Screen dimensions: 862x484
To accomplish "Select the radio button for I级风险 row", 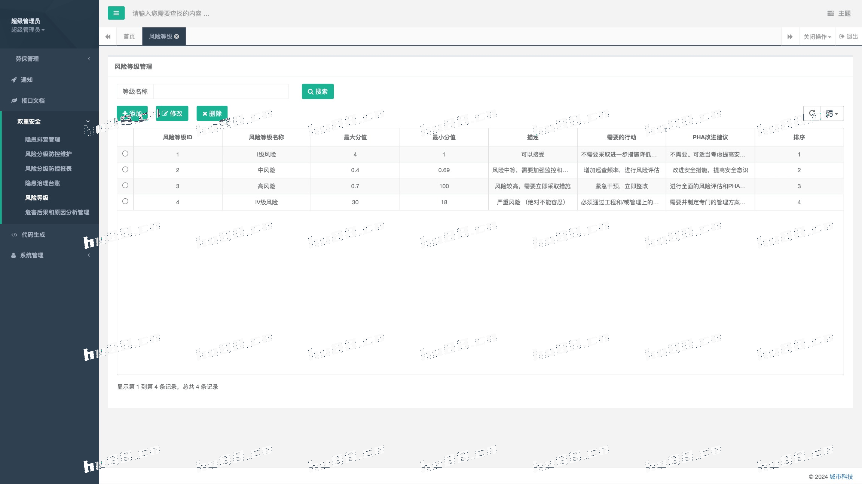I will point(125,153).
